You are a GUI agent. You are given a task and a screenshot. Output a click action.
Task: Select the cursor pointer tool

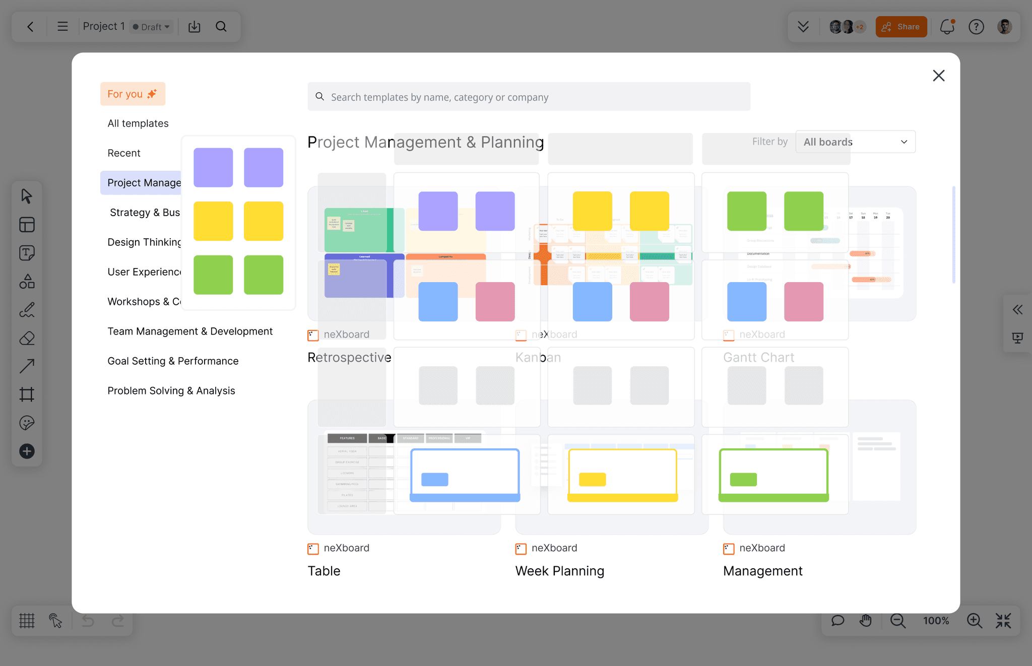27,196
